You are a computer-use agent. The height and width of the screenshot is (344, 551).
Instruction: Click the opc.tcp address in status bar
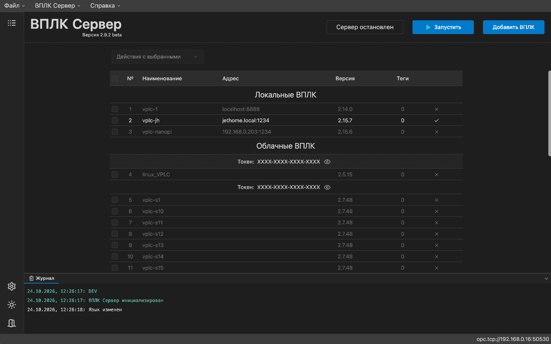click(x=513, y=339)
